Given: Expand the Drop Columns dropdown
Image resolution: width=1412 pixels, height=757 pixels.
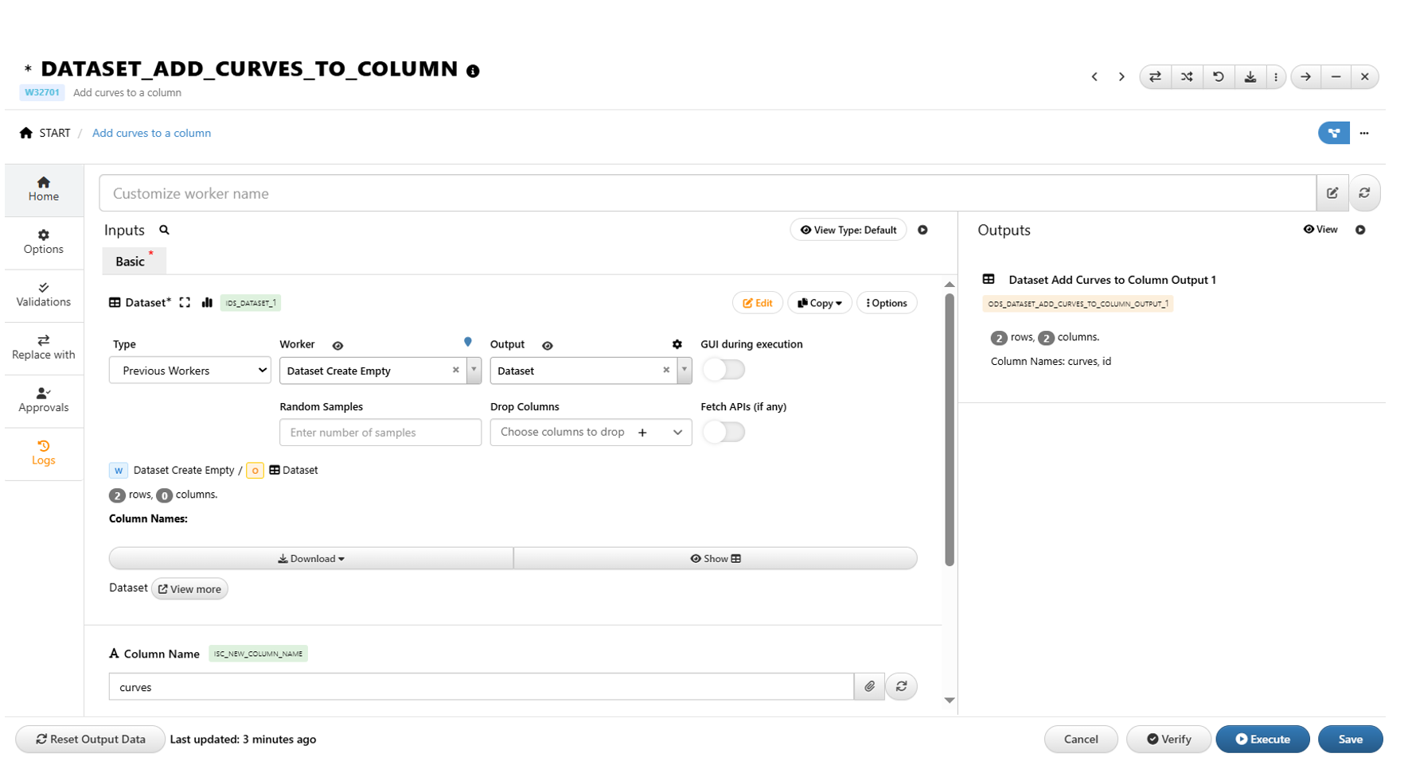Looking at the screenshot, I should [x=677, y=433].
